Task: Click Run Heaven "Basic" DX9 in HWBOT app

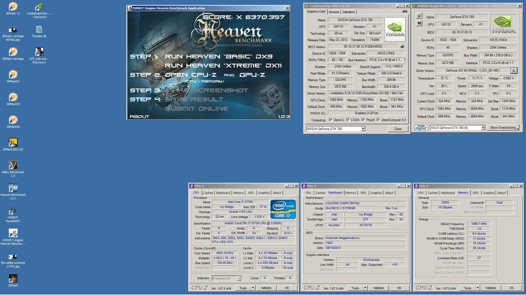Action: [x=218, y=57]
